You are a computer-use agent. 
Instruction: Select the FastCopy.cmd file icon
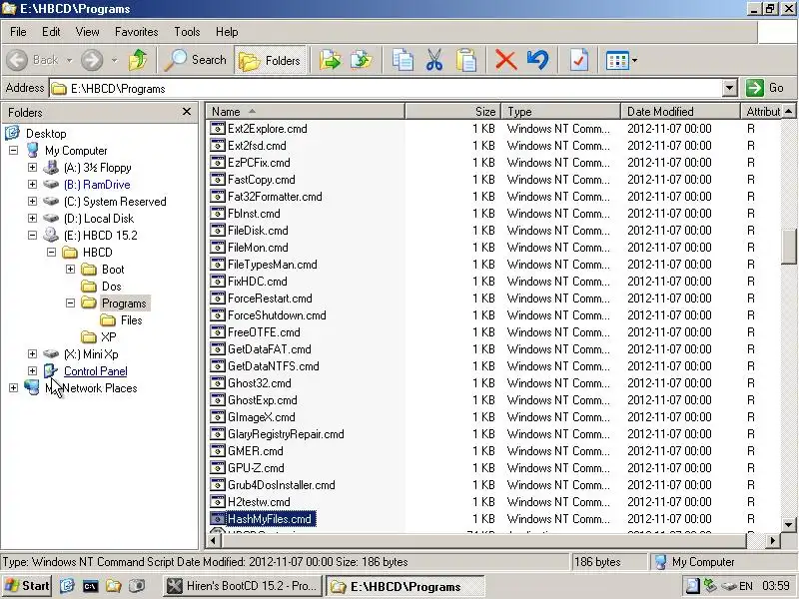(218, 180)
